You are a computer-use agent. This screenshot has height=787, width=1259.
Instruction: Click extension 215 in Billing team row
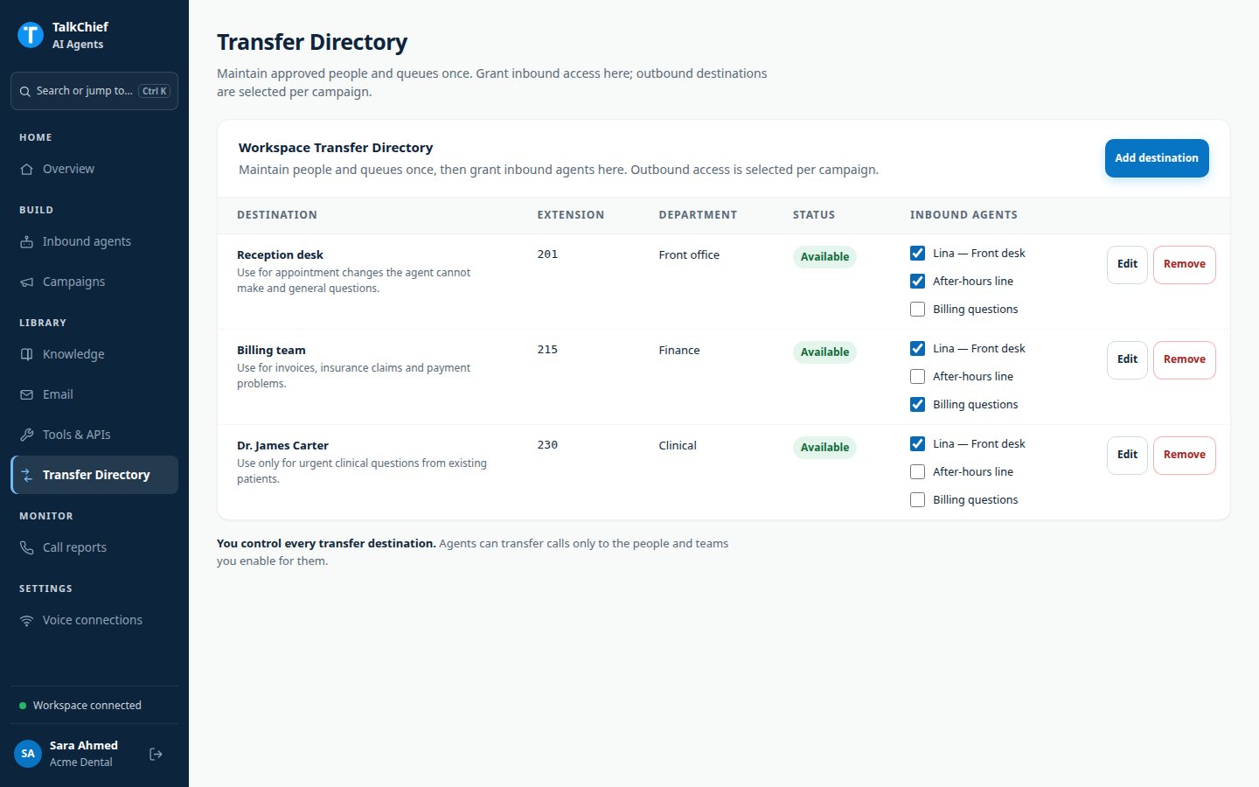(x=547, y=349)
